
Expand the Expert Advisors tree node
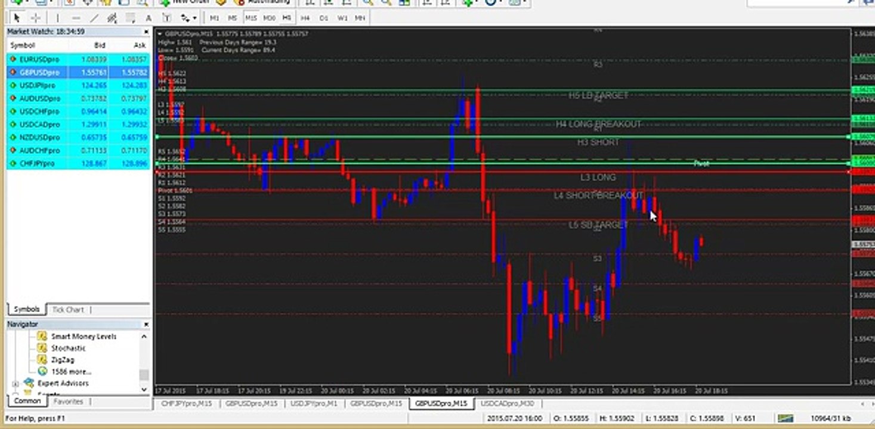point(15,384)
